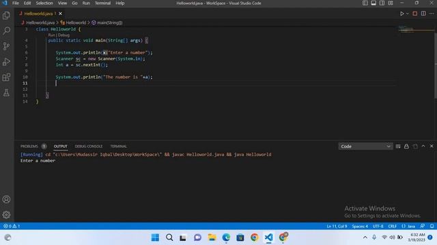
Task: Click the editor minimap
Action: point(414,29)
